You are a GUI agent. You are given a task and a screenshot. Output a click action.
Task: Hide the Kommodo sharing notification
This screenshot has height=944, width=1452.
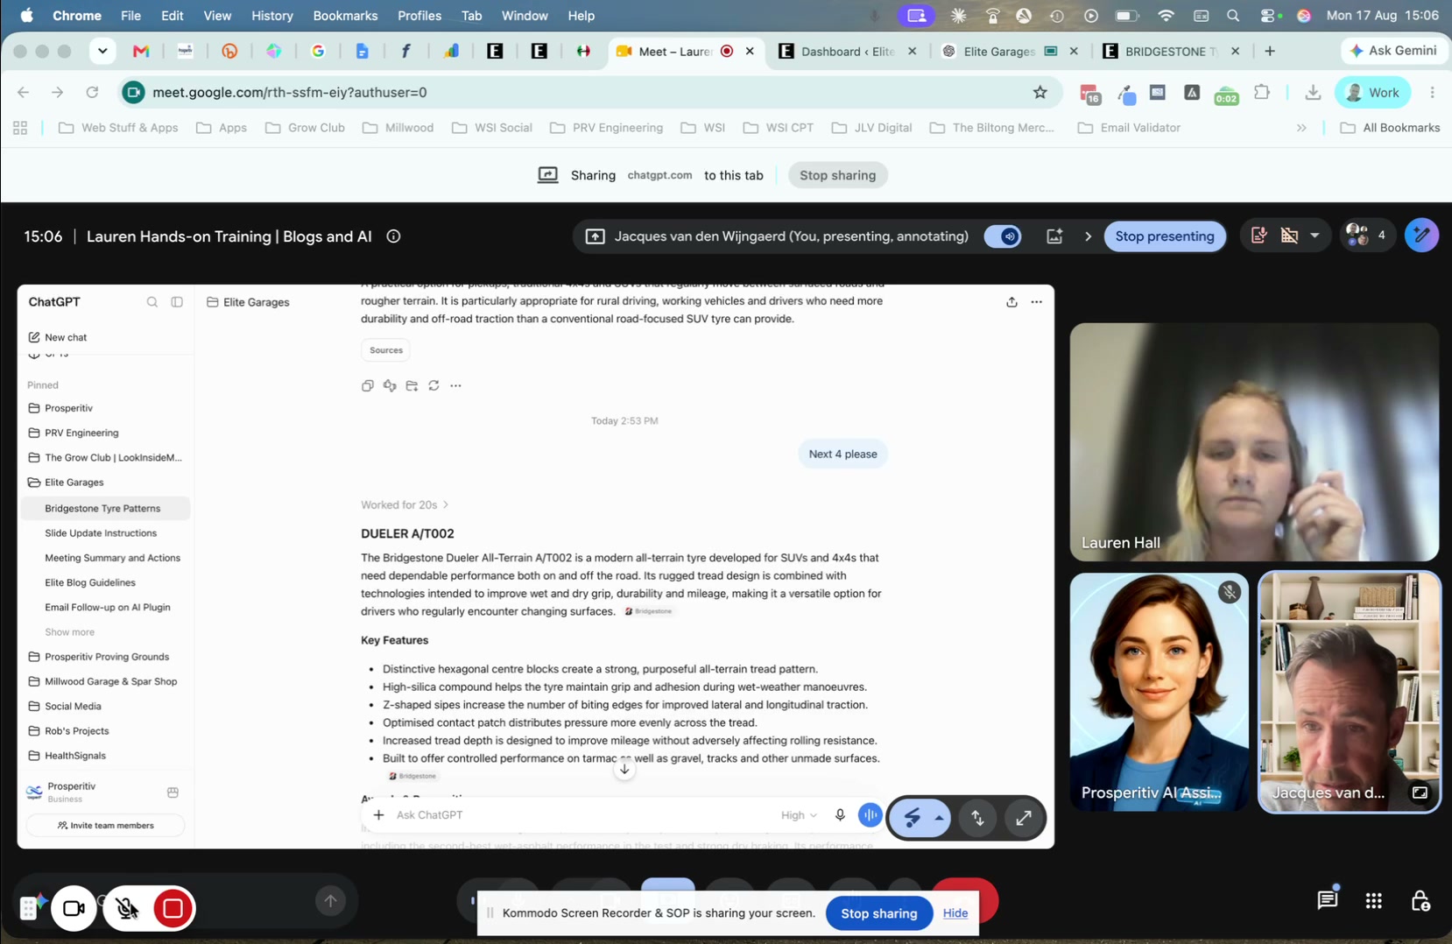coord(955,913)
